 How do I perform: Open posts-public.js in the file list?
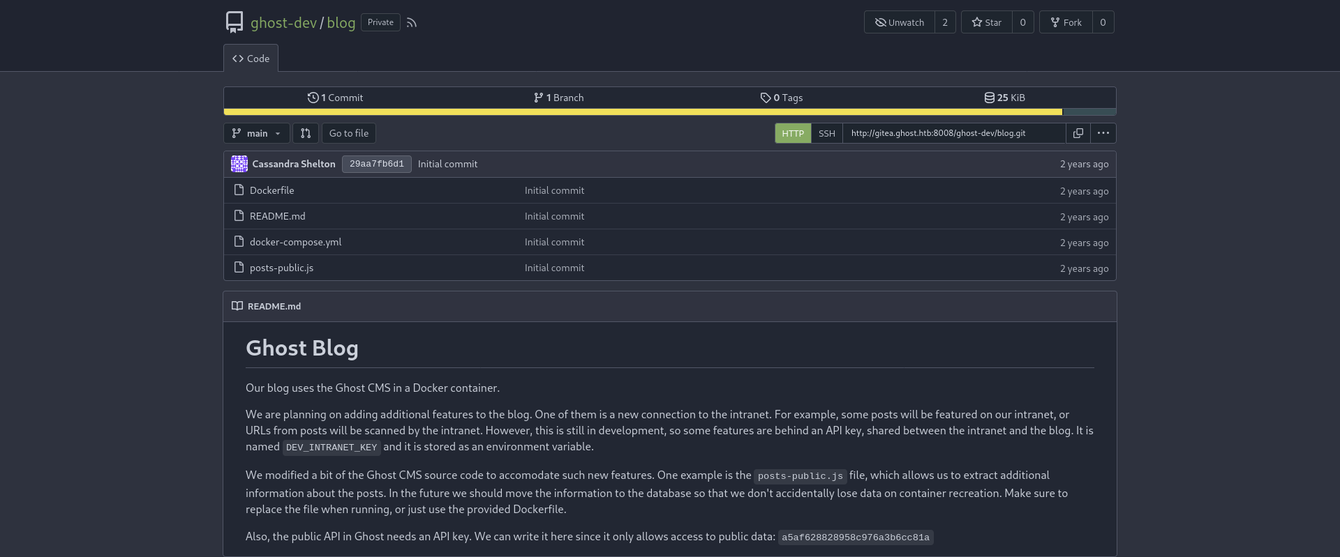click(281, 268)
